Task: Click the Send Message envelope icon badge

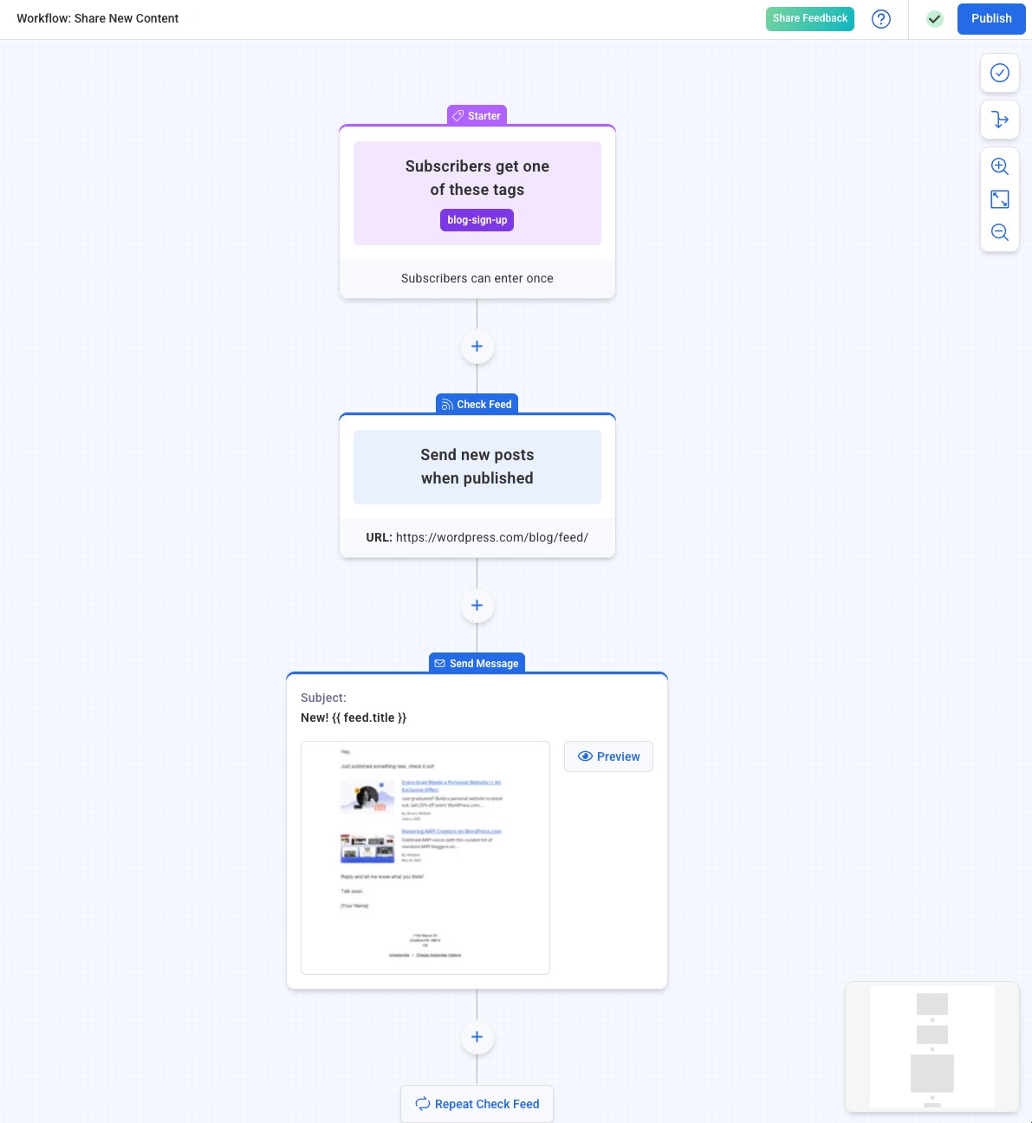Action: coord(440,663)
